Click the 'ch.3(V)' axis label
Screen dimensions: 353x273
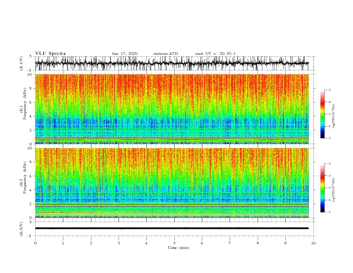[x=21, y=229]
